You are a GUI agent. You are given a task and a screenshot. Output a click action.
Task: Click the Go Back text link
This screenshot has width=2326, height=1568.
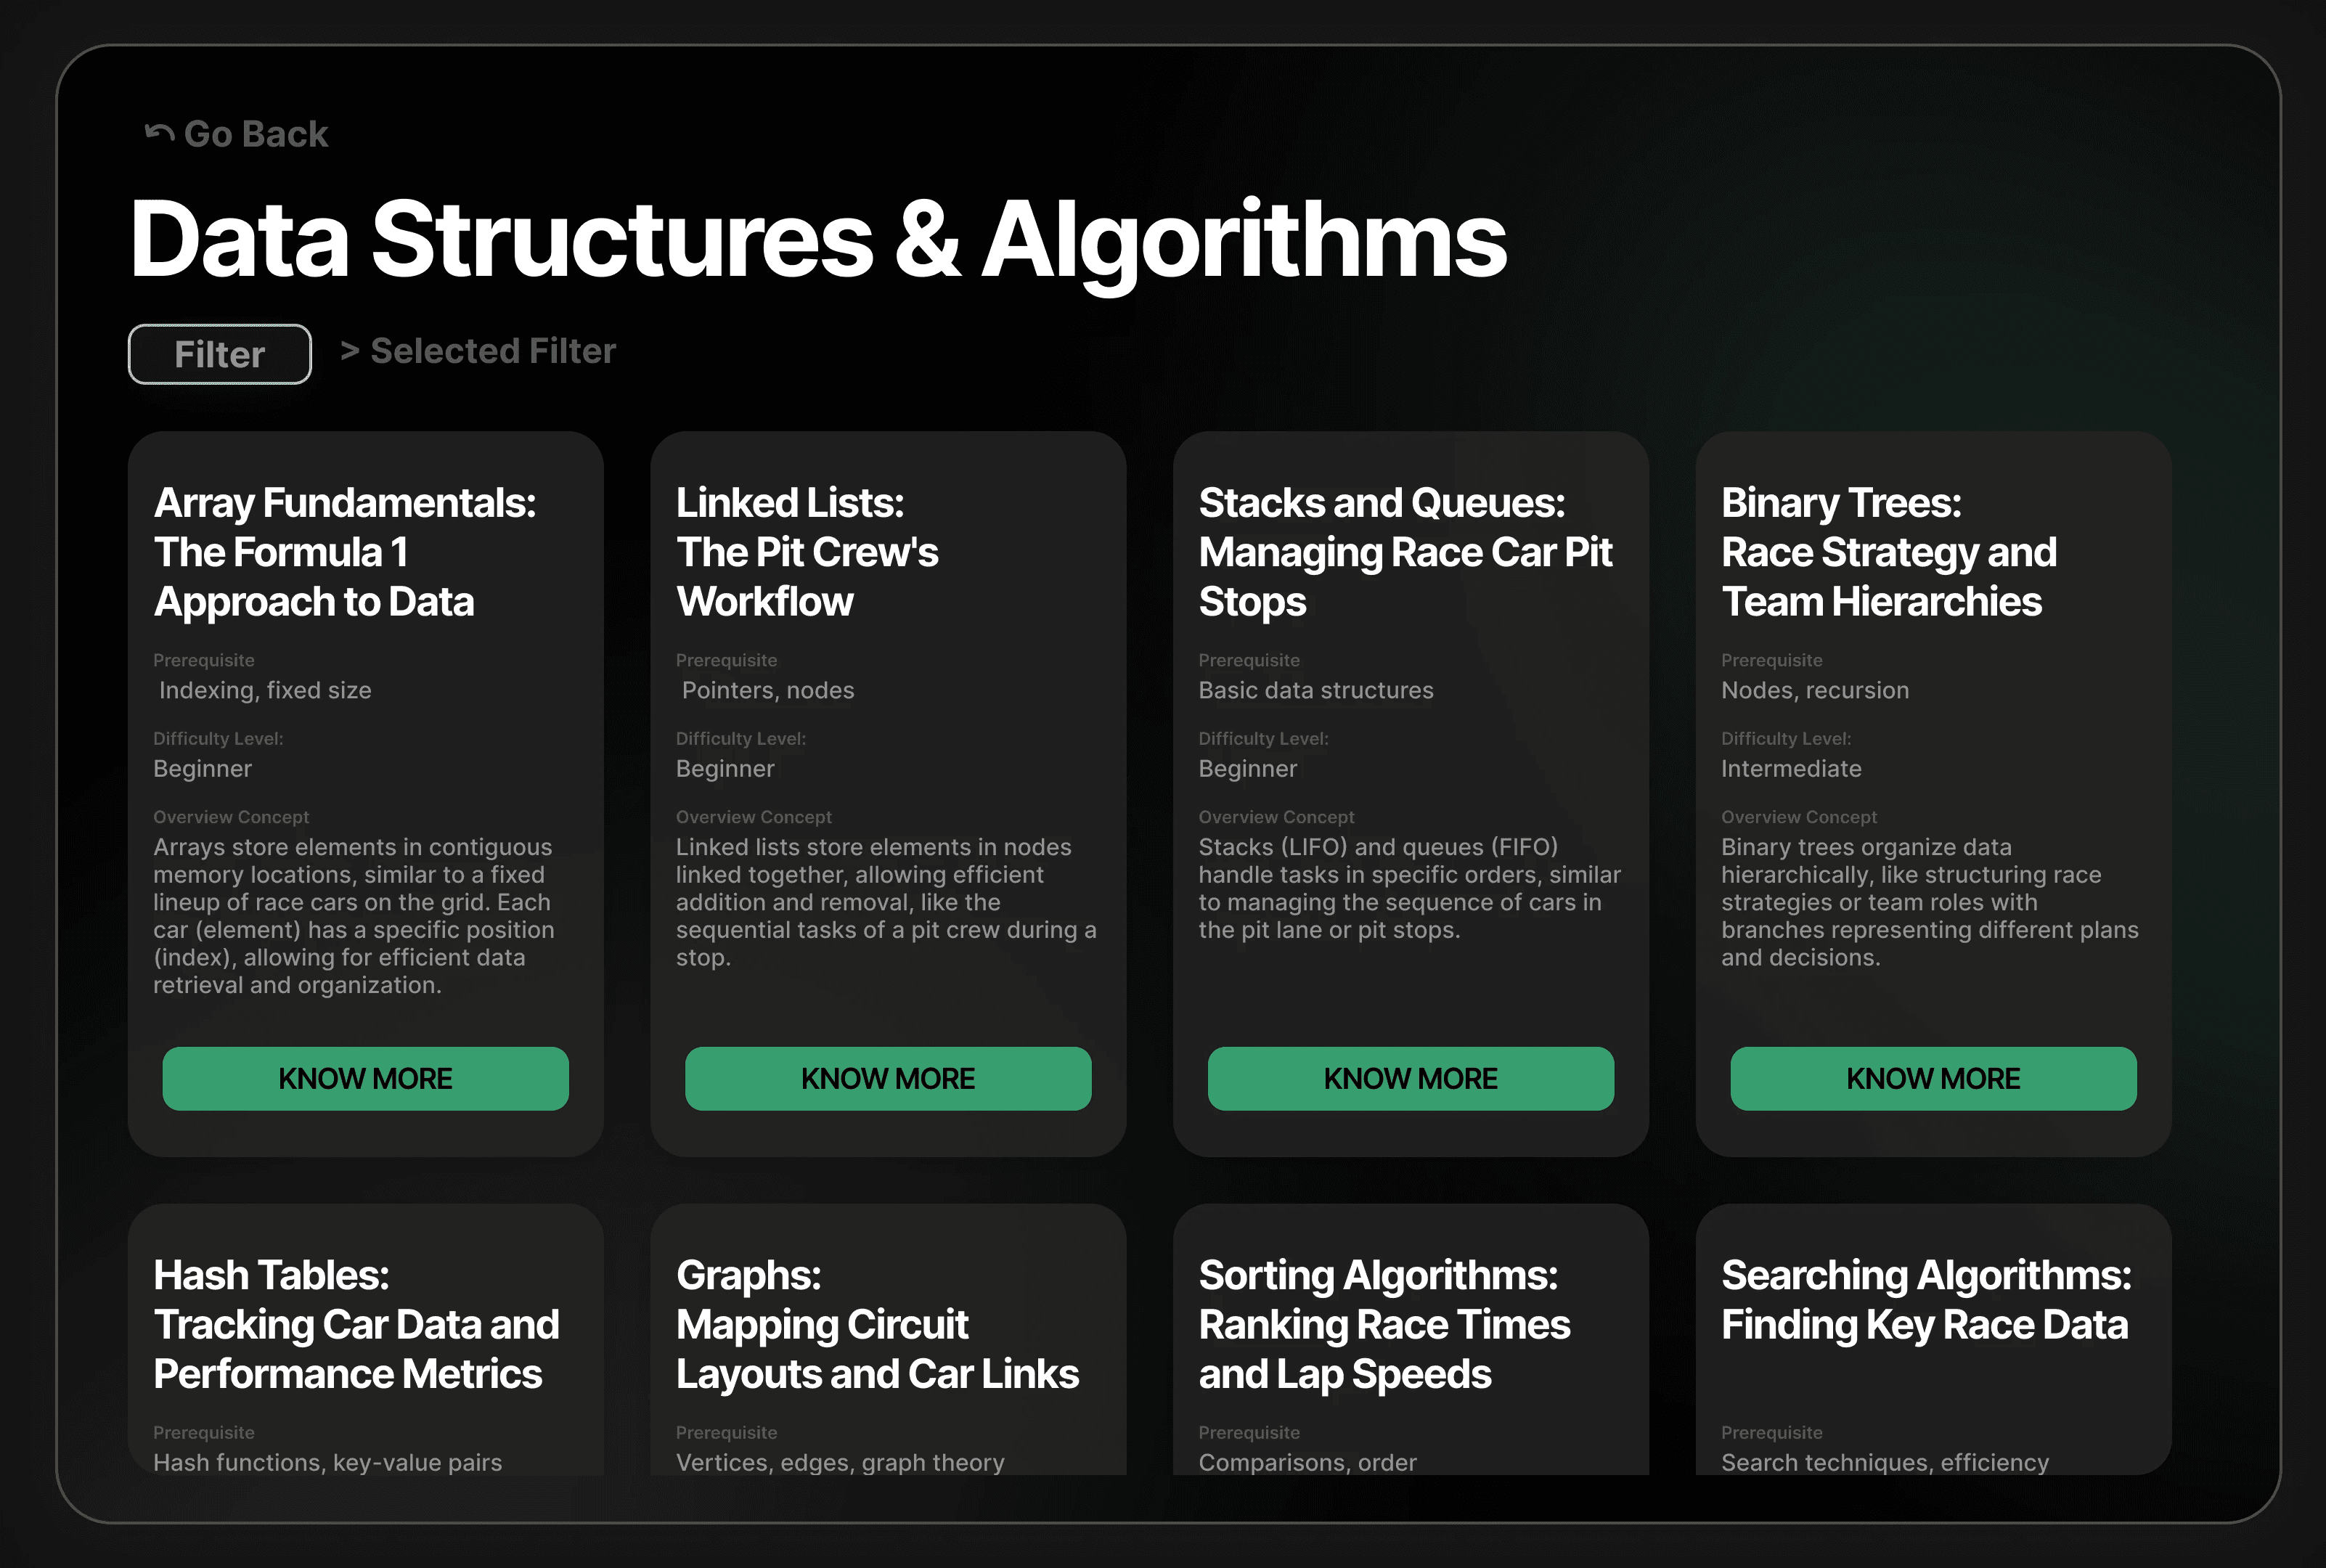[256, 134]
